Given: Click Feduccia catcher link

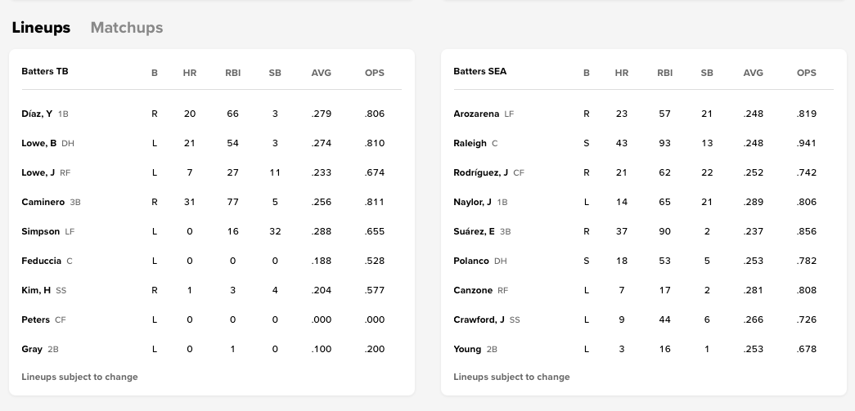Looking at the screenshot, I should pyautogui.click(x=41, y=261).
